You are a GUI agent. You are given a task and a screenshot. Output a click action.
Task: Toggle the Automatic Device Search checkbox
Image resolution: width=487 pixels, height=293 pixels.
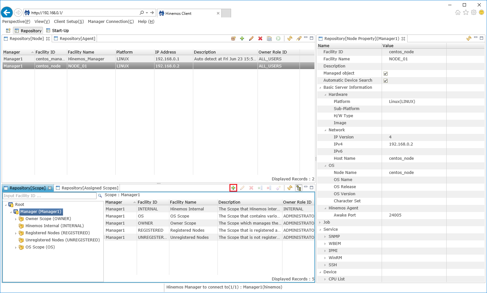(x=386, y=81)
